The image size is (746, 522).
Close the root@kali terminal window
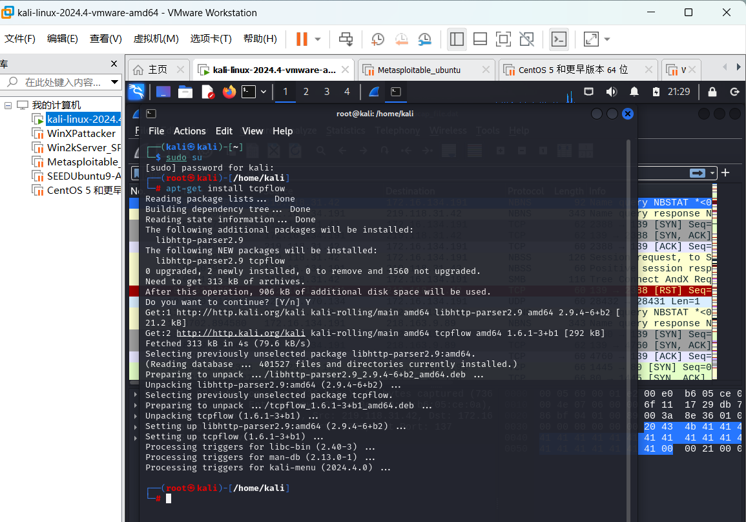tap(628, 114)
